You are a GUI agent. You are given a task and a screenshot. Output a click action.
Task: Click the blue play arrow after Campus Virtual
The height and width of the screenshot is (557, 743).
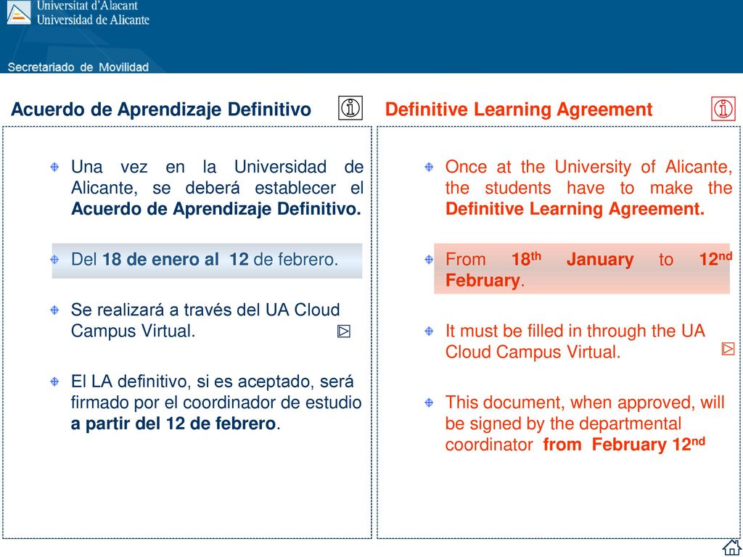(x=343, y=331)
